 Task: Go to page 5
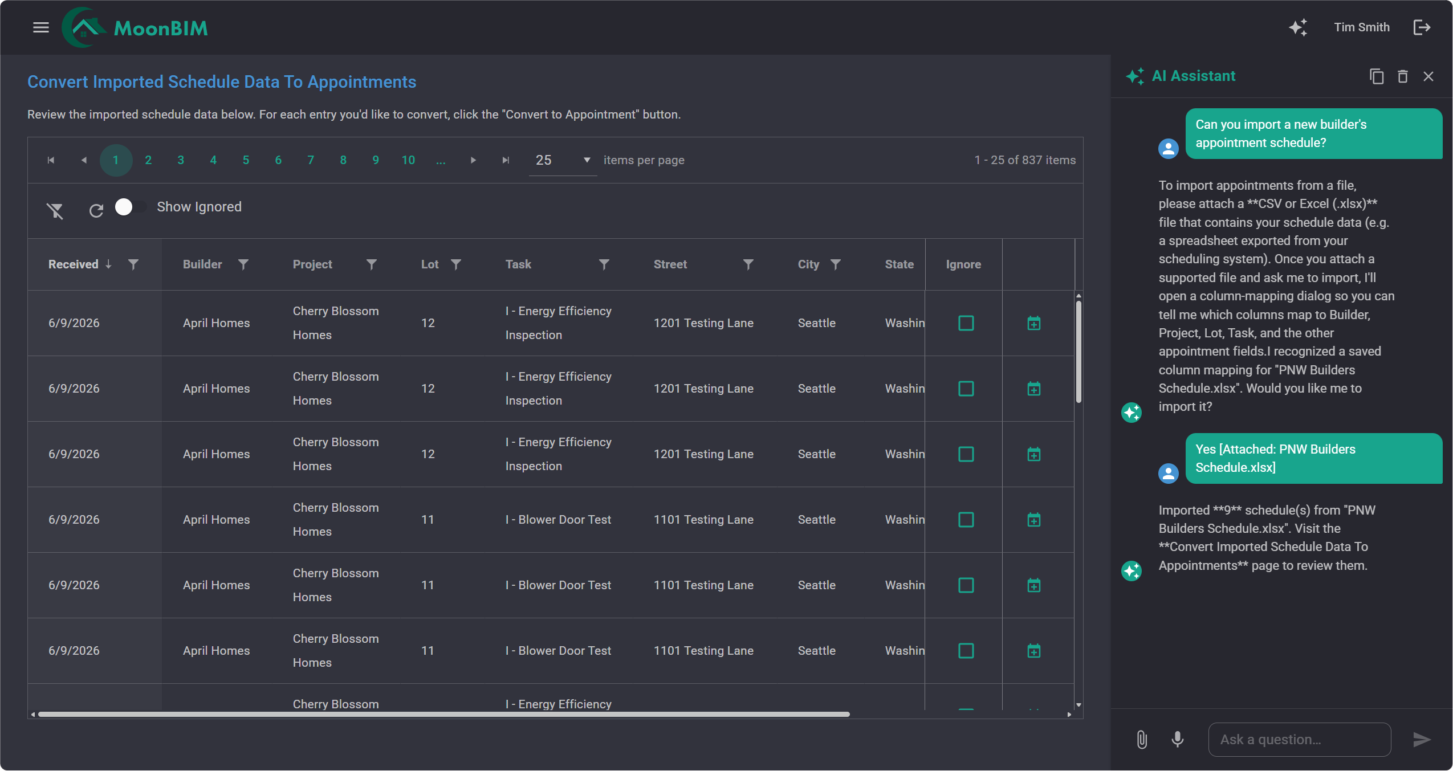[x=246, y=160]
